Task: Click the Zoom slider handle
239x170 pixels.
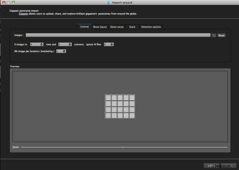Action: [x=123, y=147]
